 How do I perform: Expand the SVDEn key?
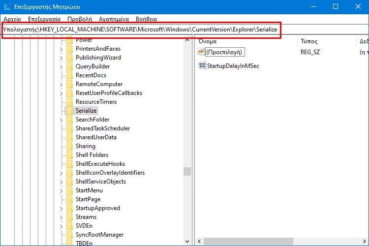(x=61, y=226)
